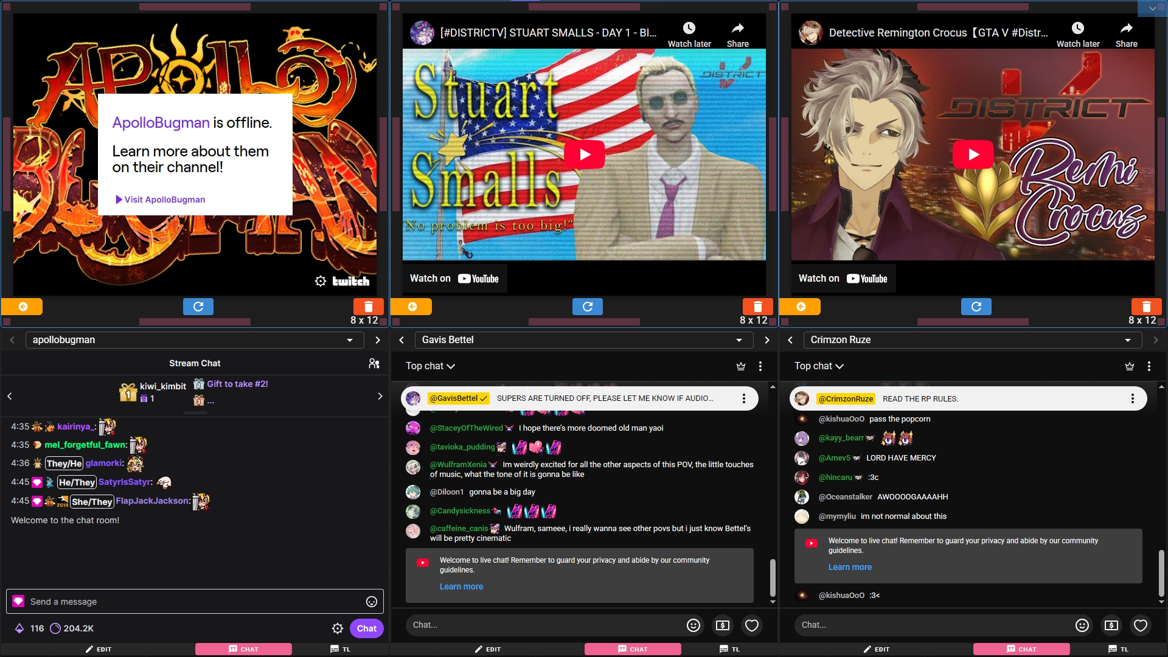Click the blue reload button under ApolloBugman stream

198,307
